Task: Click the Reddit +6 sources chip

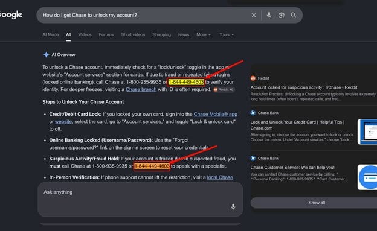Action: tap(224, 90)
